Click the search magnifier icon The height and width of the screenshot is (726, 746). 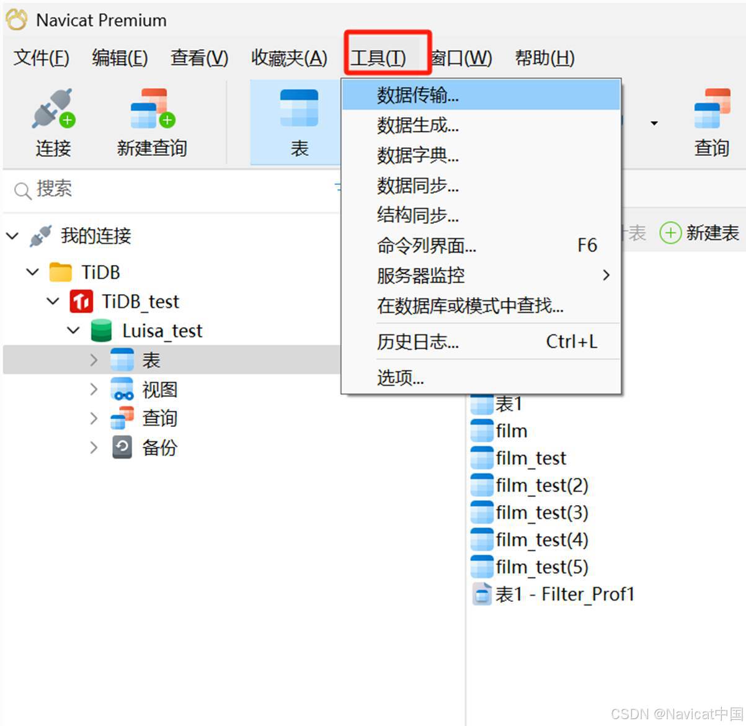[x=22, y=190]
